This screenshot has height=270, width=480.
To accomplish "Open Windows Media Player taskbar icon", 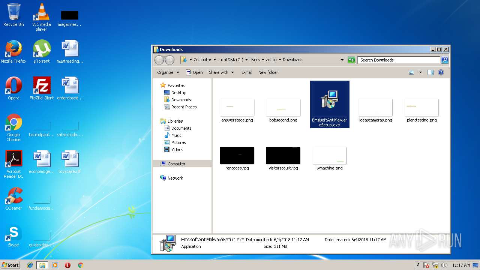I will [55, 265].
